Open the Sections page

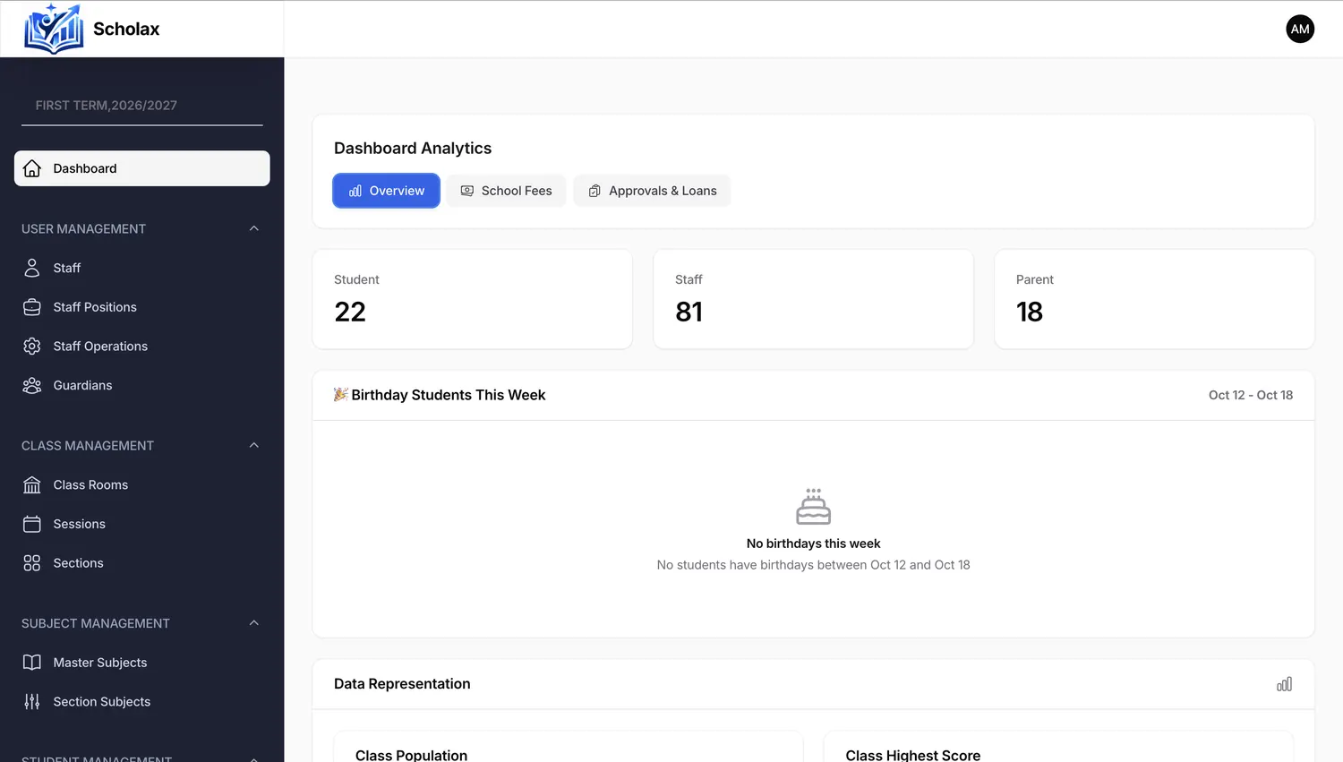(x=78, y=563)
